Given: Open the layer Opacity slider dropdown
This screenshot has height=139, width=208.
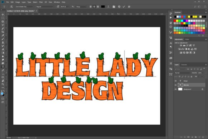Looking at the screenshot, I should pos(203,73).
